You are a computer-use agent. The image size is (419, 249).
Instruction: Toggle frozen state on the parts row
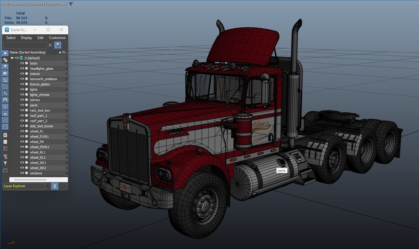(x=66, y=105)
